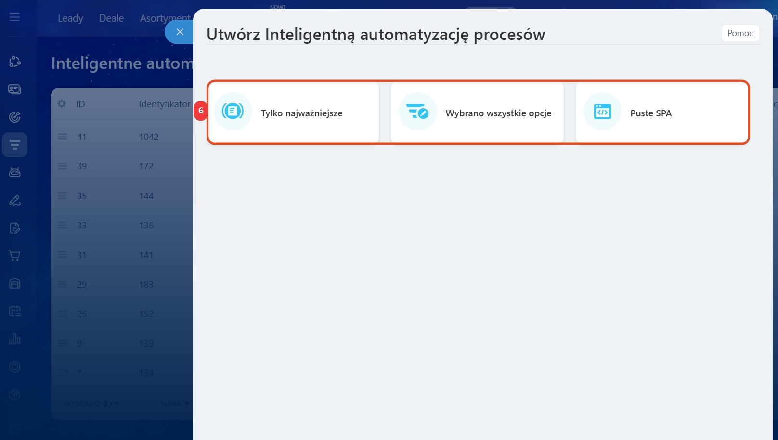The height and width of the screenshot is (440, 778).
Task: Click the contact card sidebar icon
Action: coord(15,89)
